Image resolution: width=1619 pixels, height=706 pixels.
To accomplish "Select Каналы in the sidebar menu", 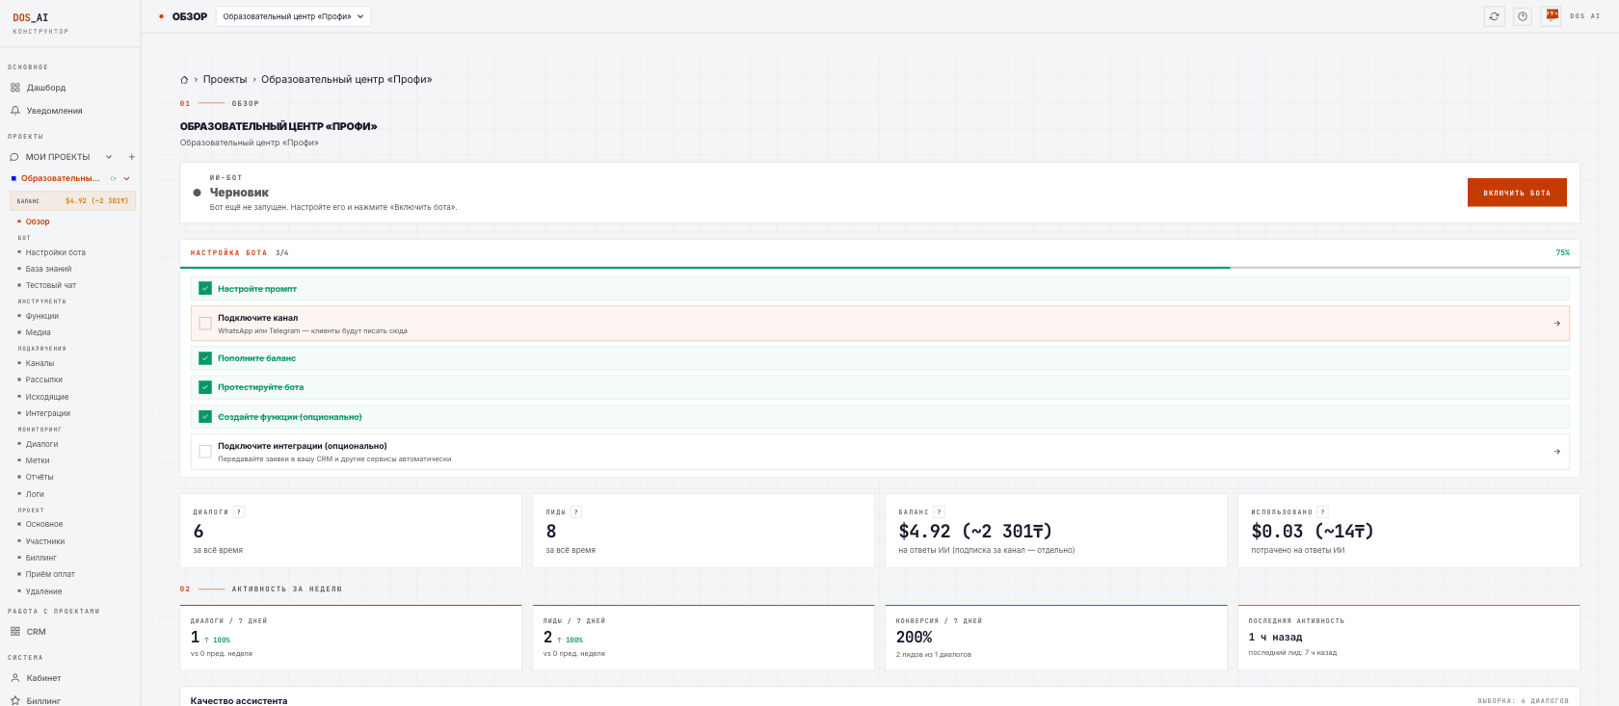I will pyautogui.click(x=40, y=363).
